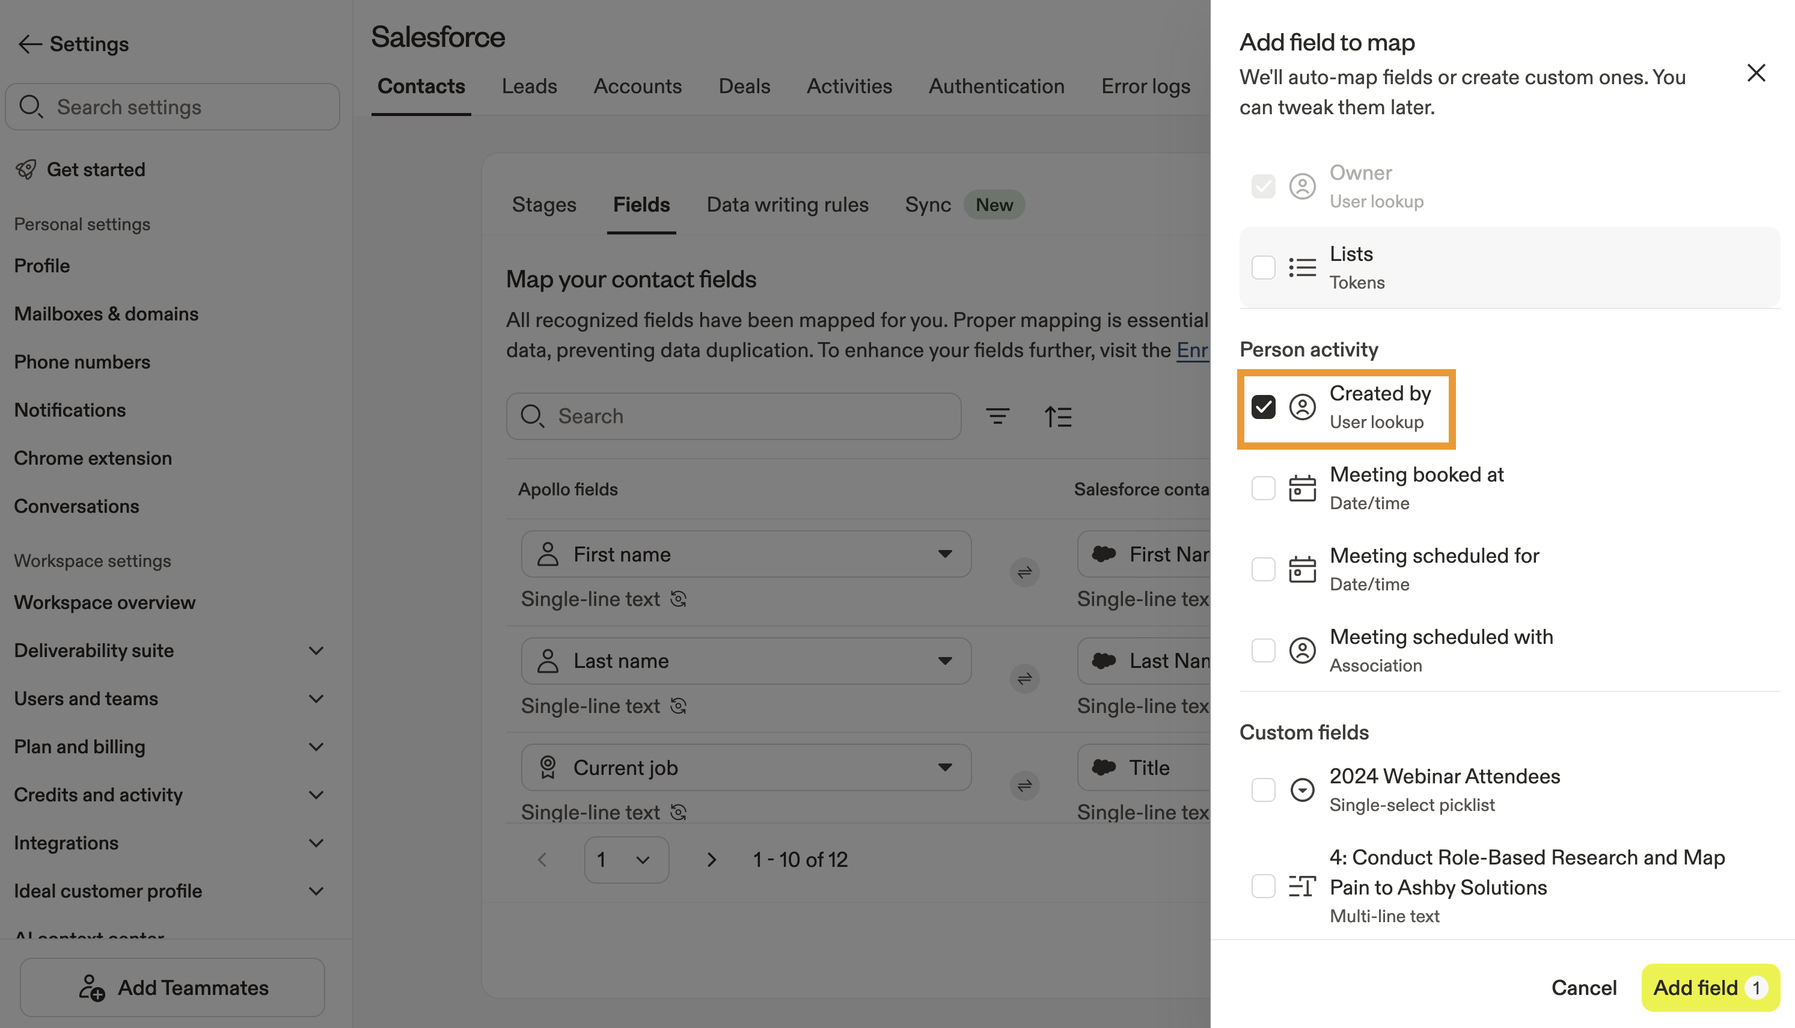Open the Authentication tab
Viewport: 1795px width, 1028px height.
click(x=996, y=86)
